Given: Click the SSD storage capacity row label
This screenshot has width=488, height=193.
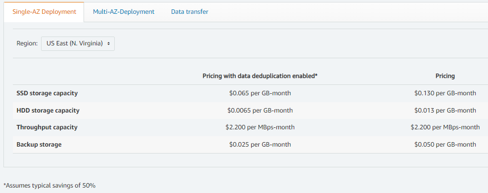Looking at the screenshot, I should 47,93.
